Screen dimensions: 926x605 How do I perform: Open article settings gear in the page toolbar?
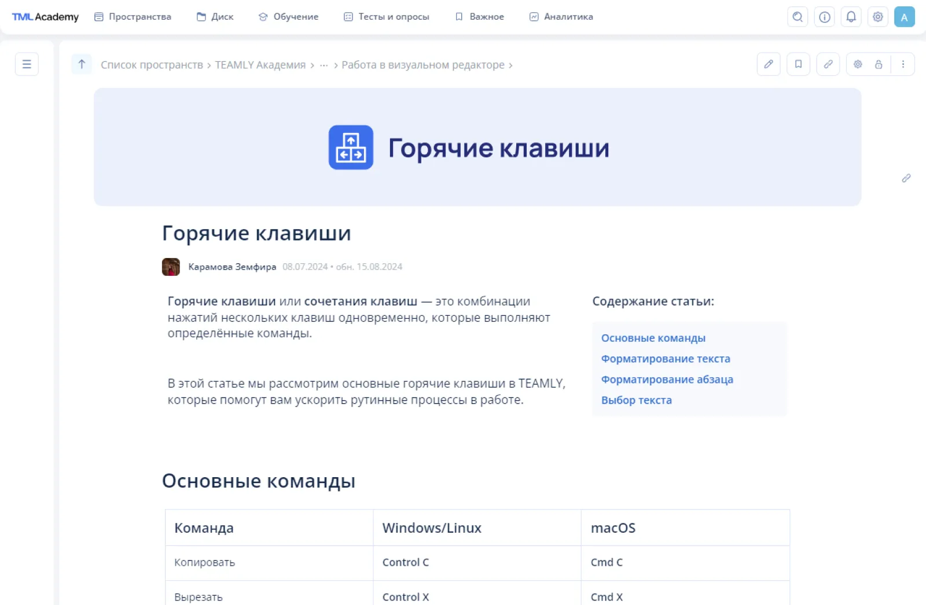858,64
